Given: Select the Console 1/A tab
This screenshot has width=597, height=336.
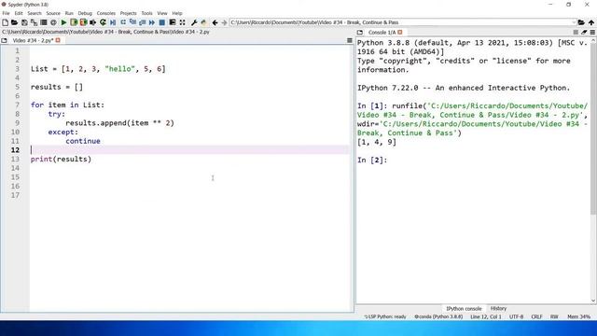Looking at the screenshot, I should tap(382, 33).
